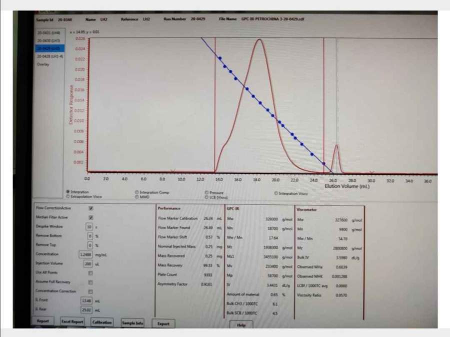This screenshot has width=450, height=337.
Task: Toggle the Median Filter Active checkbox
Action: click(90, 217)
